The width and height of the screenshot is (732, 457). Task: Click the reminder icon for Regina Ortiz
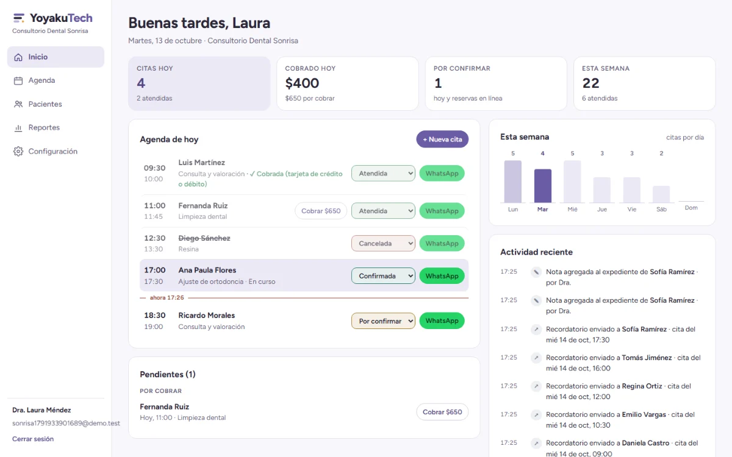click(536, 386)
